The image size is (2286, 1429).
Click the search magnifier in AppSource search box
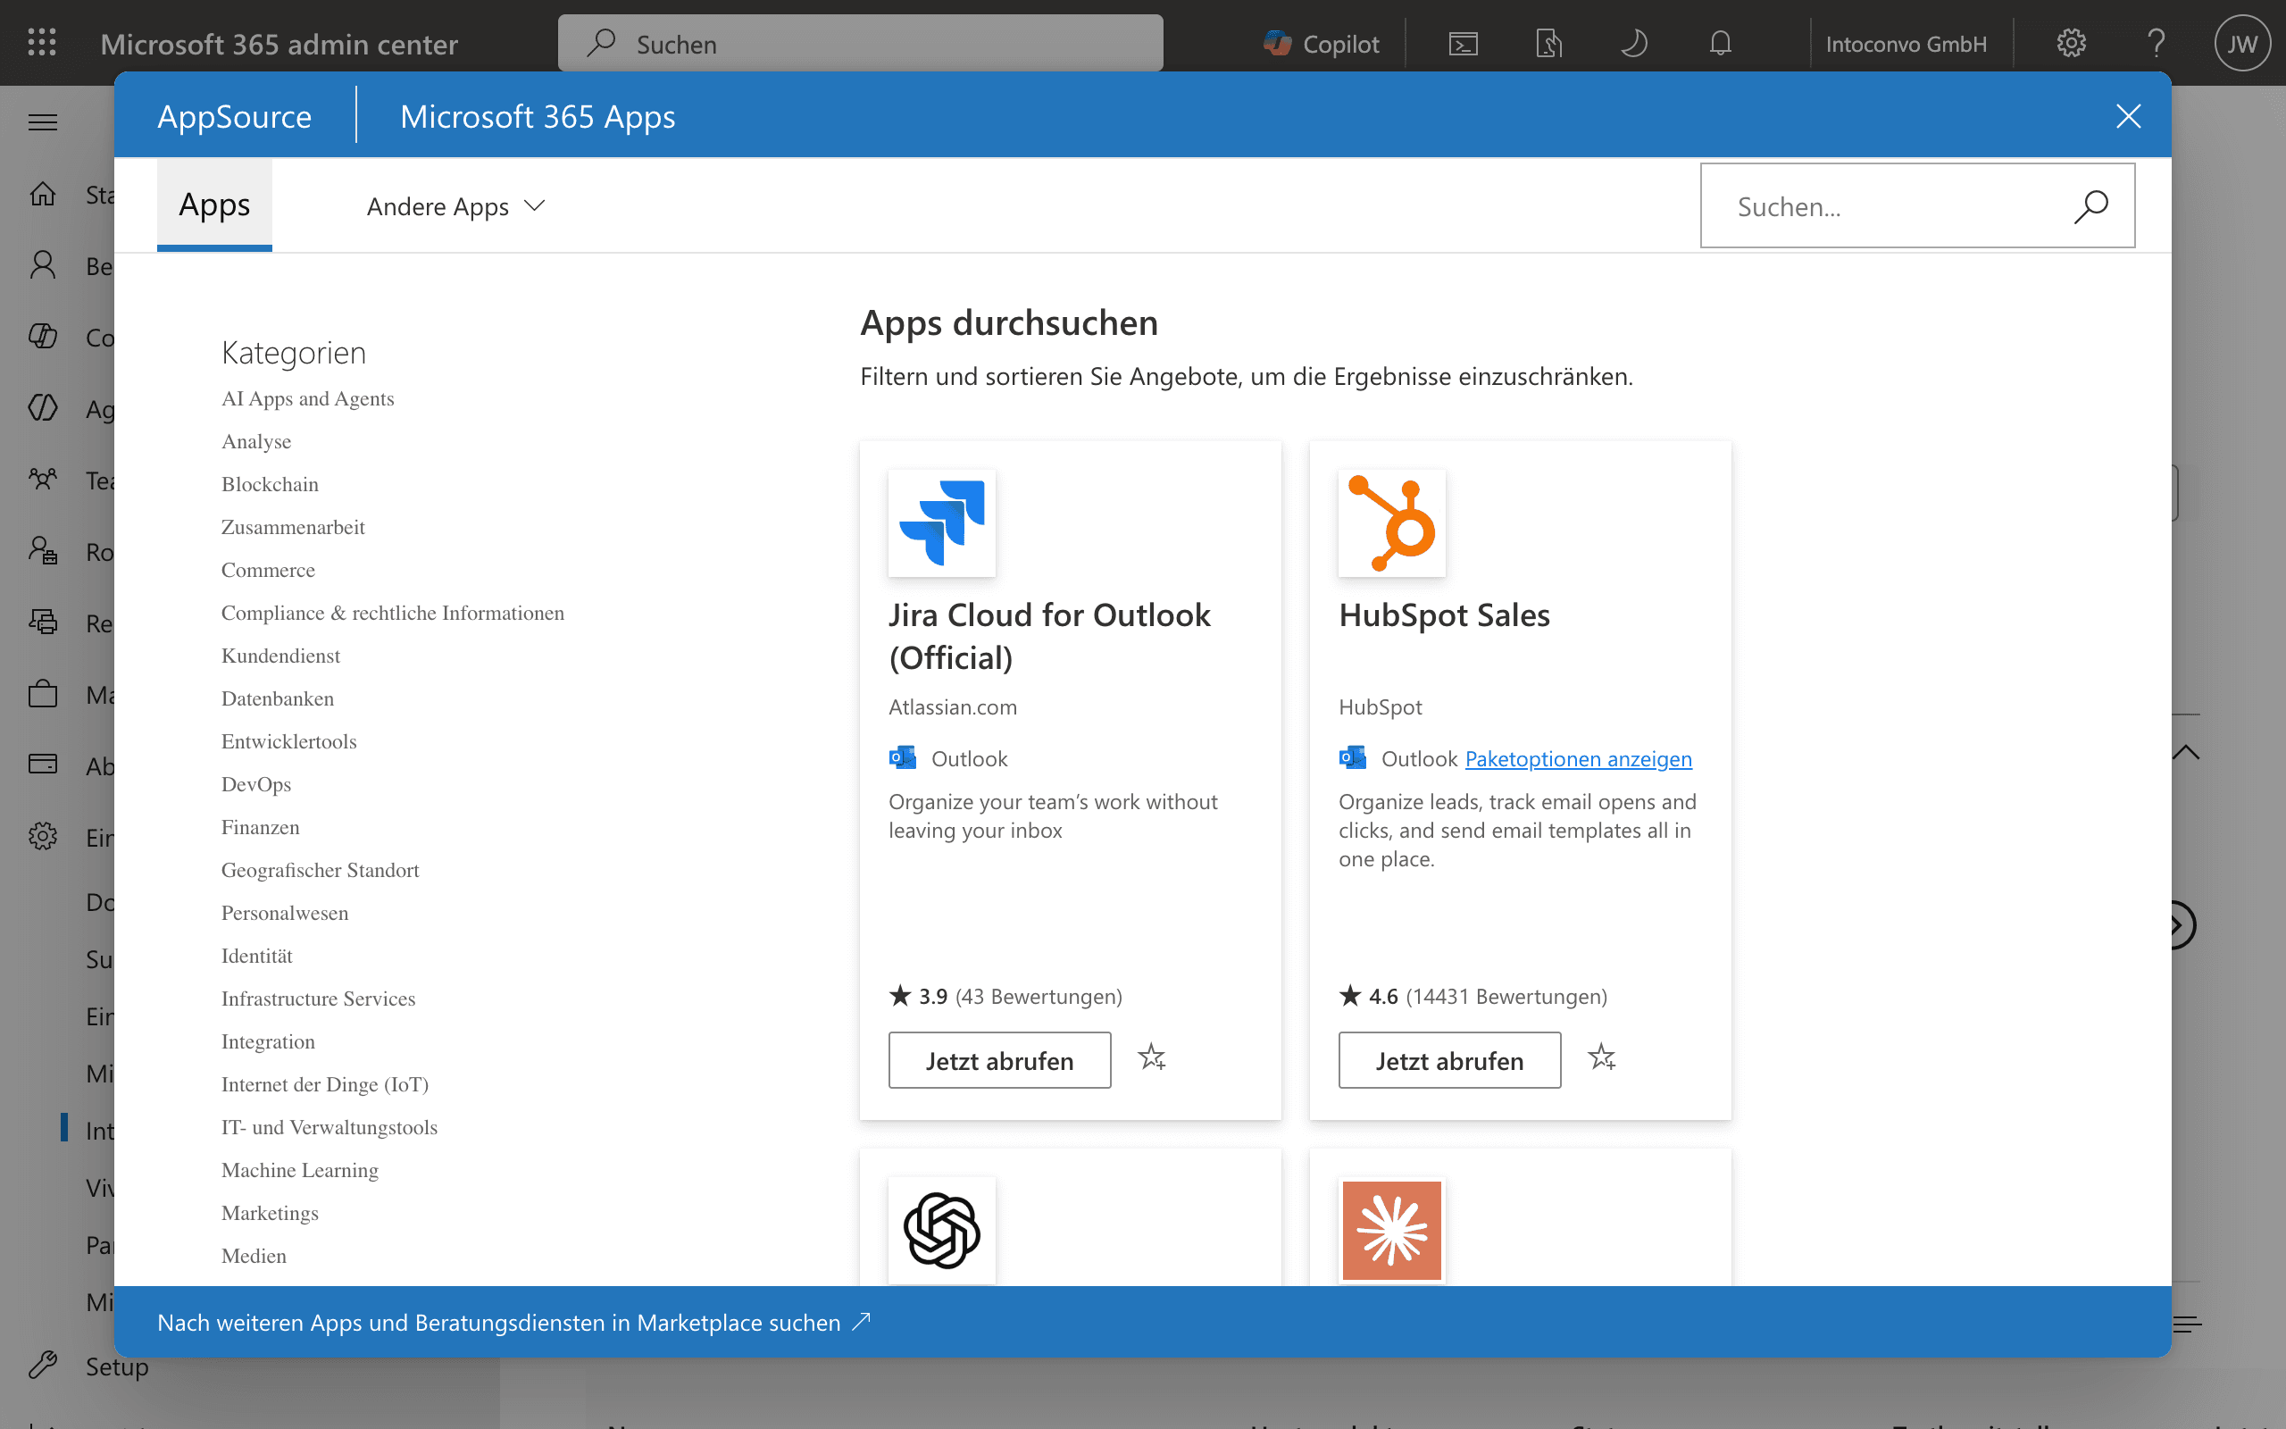point(2090,206)
